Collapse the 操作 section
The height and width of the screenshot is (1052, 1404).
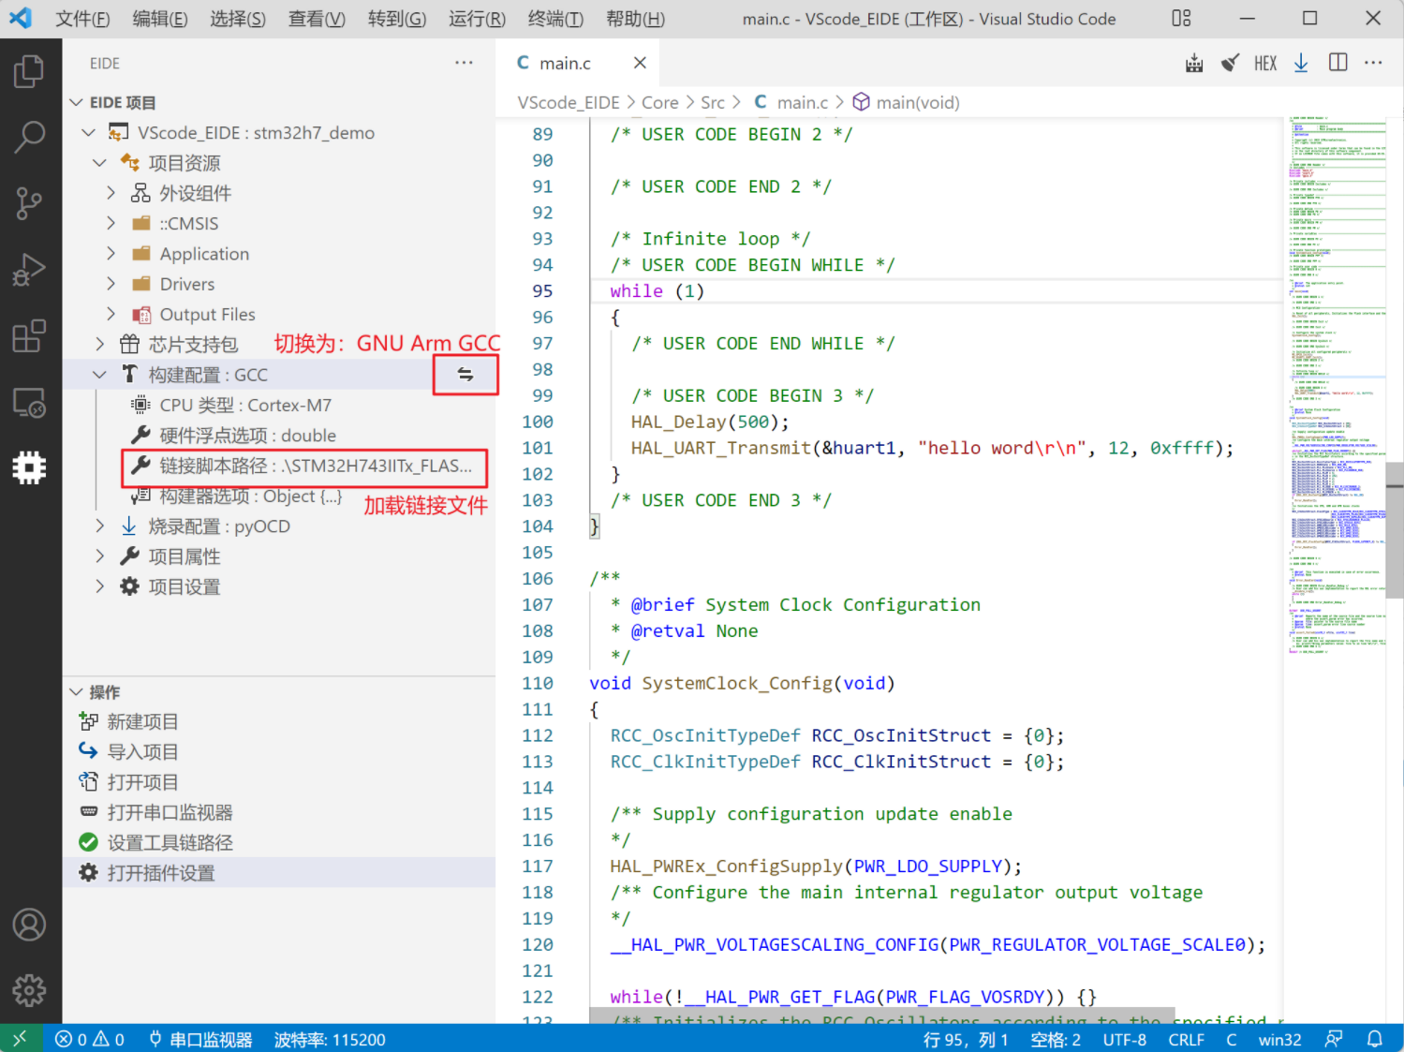[x=77, y=692]
